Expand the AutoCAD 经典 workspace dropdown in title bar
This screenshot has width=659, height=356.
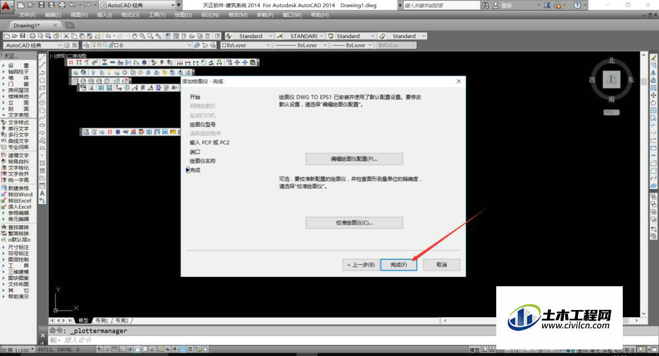172,5
